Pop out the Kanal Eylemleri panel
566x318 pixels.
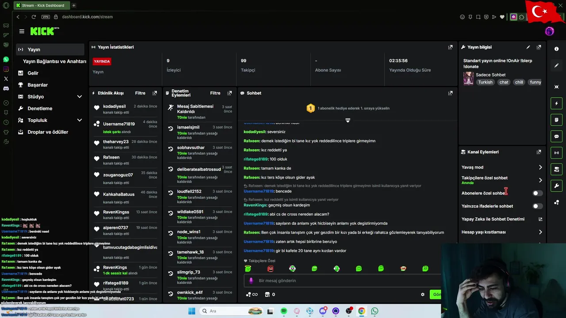click(539, 152)
